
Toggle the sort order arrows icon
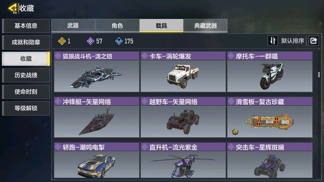tap(273, 41)
